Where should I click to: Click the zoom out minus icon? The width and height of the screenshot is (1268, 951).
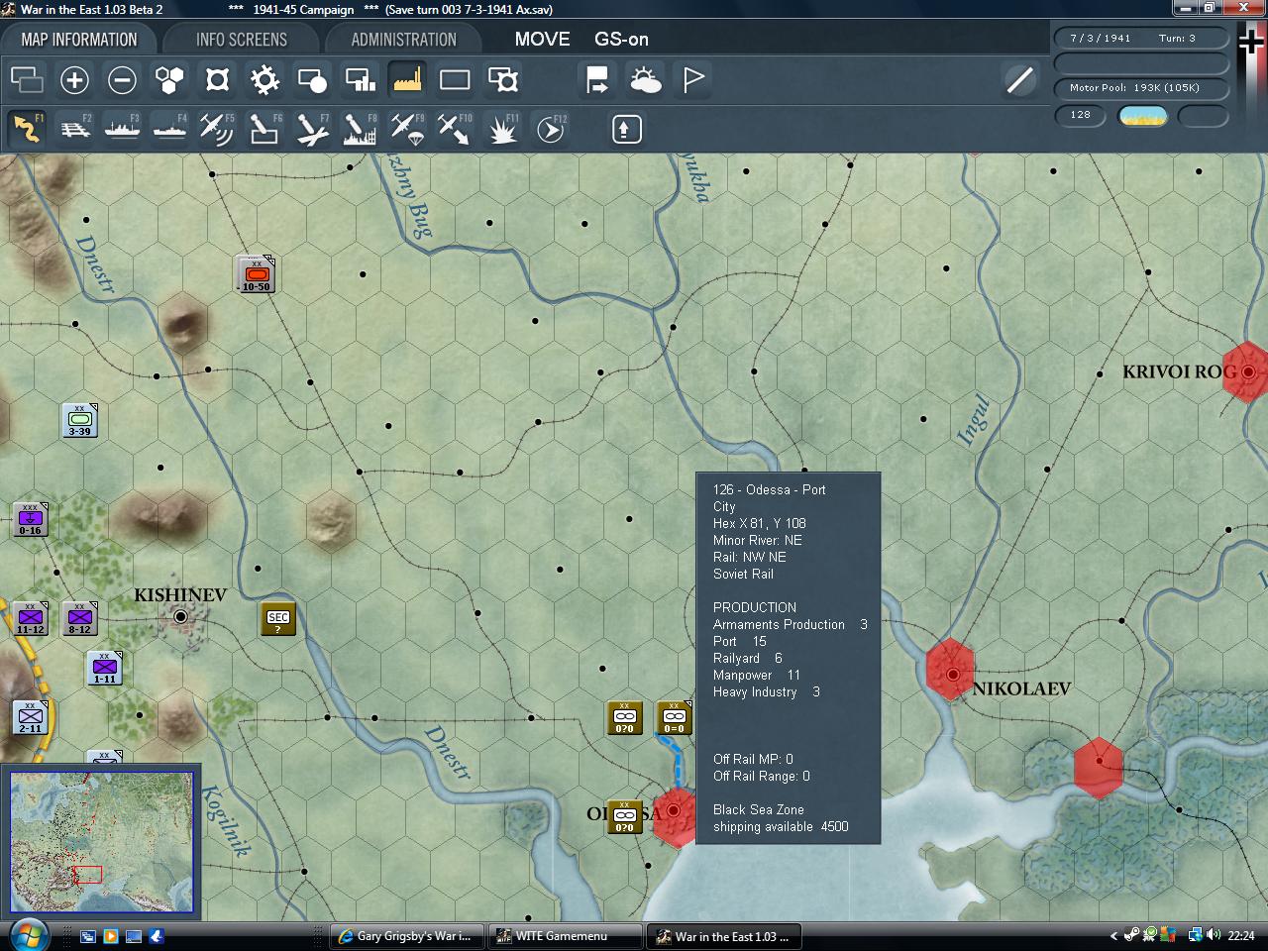[x=122, y=80]
